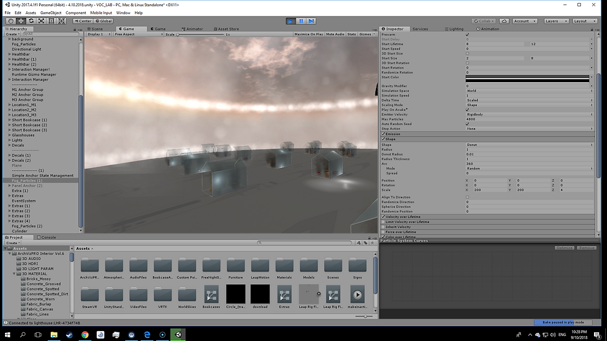Click the Windows Start button
Viewport: 607px width, 341px height.
point(7,334)
